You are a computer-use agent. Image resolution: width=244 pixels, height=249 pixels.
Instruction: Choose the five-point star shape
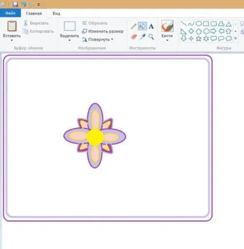[x=199, y=38]
